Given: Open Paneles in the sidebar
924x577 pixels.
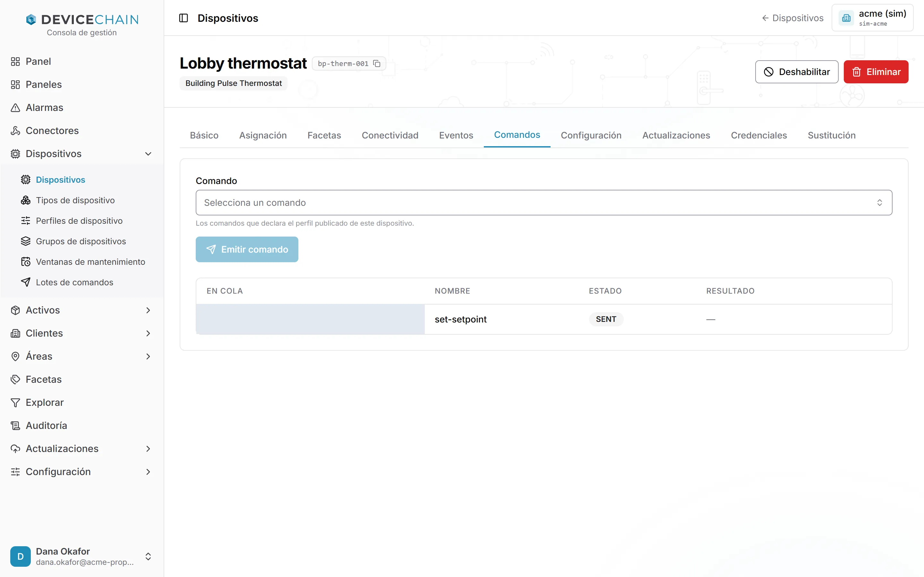Looking at the screenshot, I should click(82, 84).
